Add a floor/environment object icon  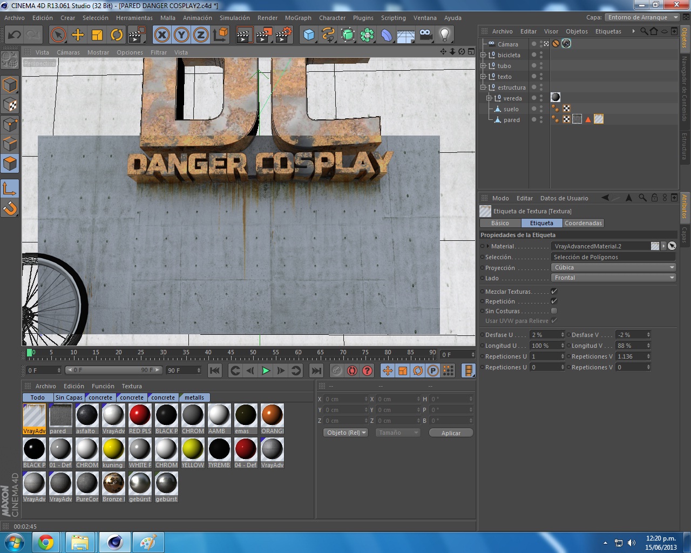(406, 35)
